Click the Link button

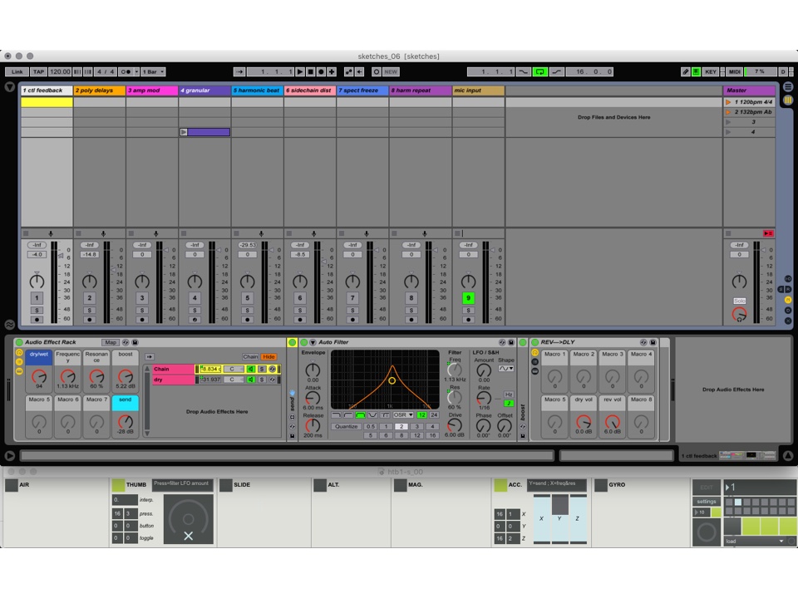pyautogui.click(x=17, y=71)
